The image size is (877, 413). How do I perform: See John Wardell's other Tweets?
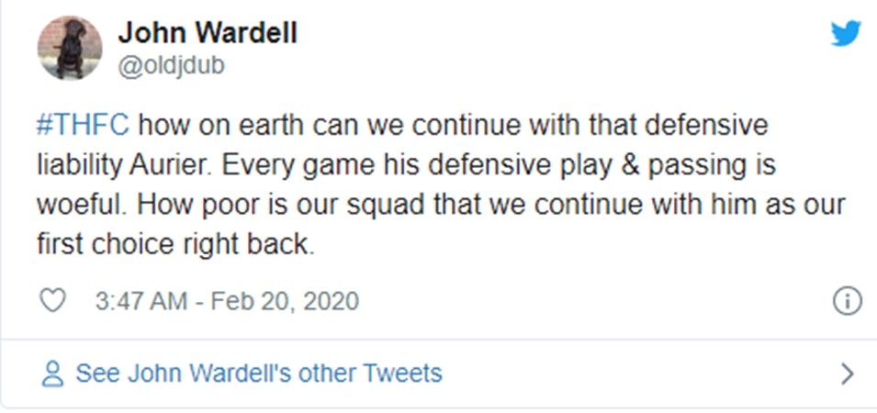coord(258,374)
